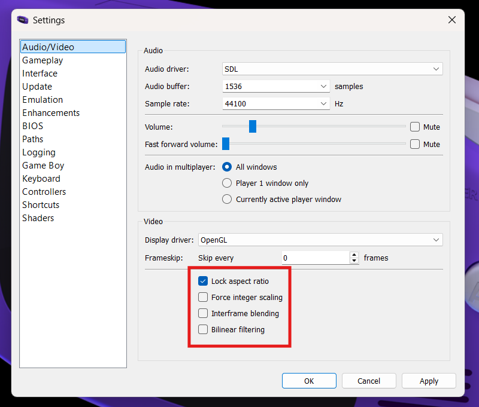Click the OK button

309,381
